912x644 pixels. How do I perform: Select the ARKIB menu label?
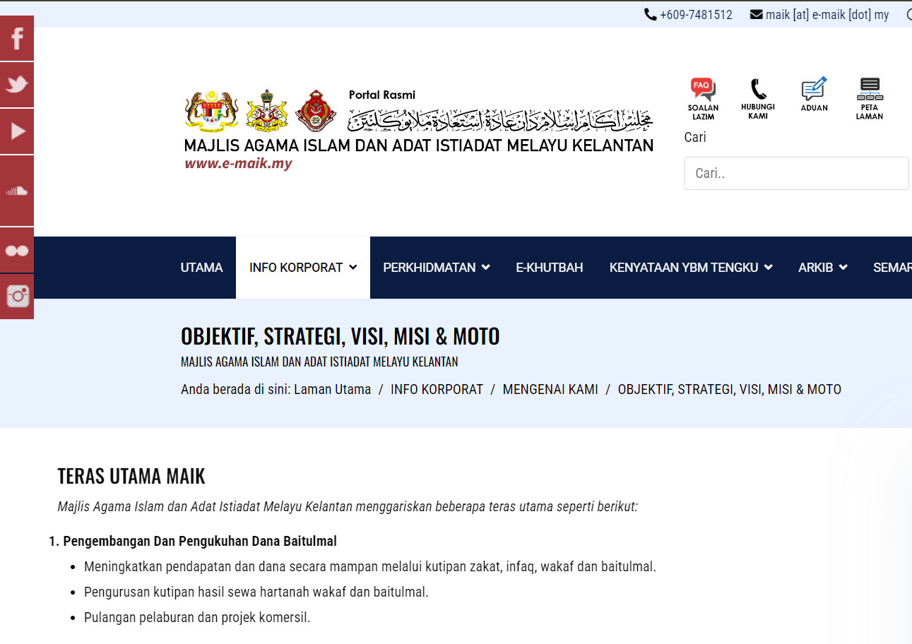[816, 268]
